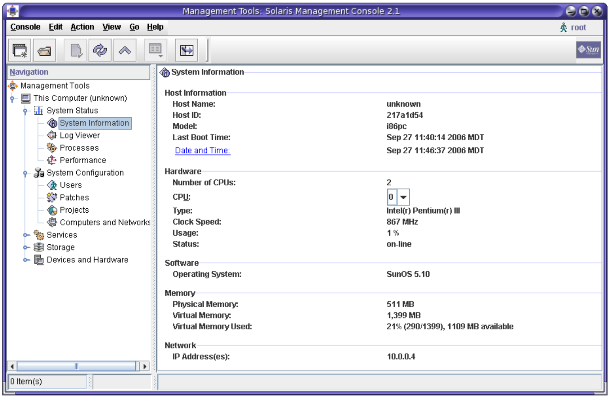Image resolution: width=610 pixels, height=397 pixels.
Task: Expand the Storage tree node
Action: (26, 248)
